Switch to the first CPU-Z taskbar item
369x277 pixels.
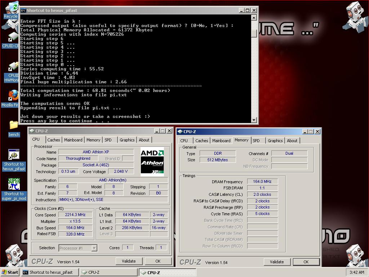109,272
